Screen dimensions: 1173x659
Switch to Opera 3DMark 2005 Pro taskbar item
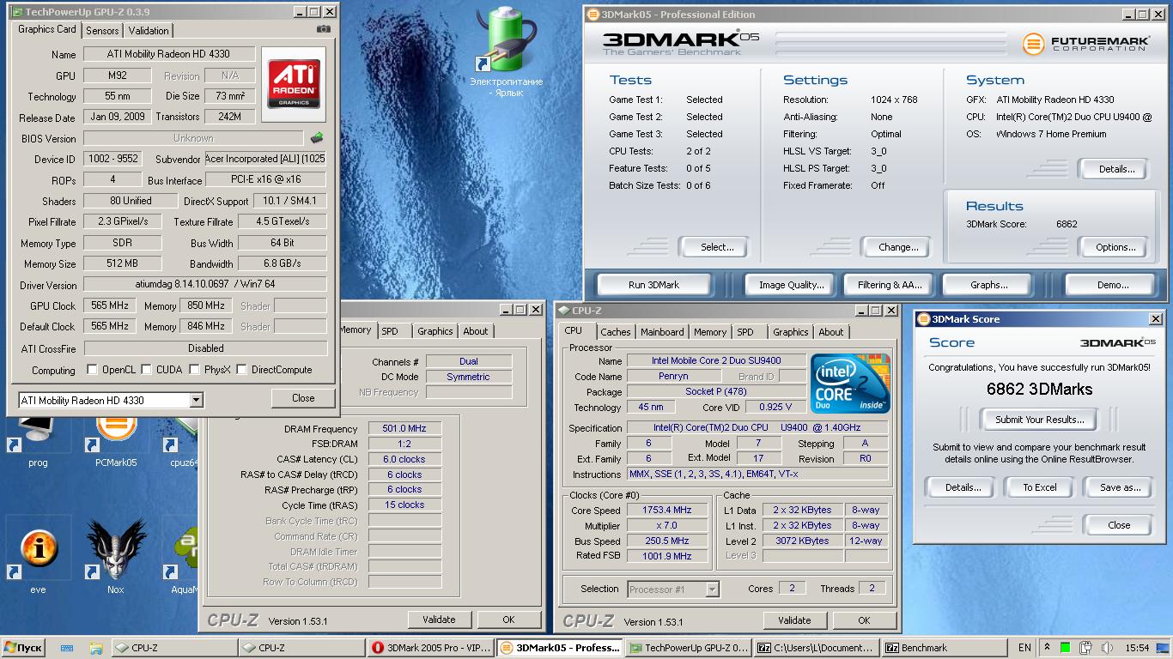point(430,648)
